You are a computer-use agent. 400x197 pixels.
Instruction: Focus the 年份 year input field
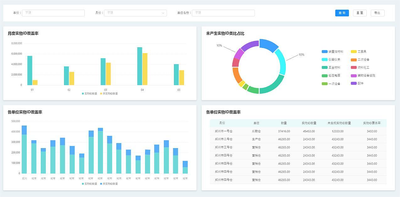pyautogui.click(x=53, y=13)
